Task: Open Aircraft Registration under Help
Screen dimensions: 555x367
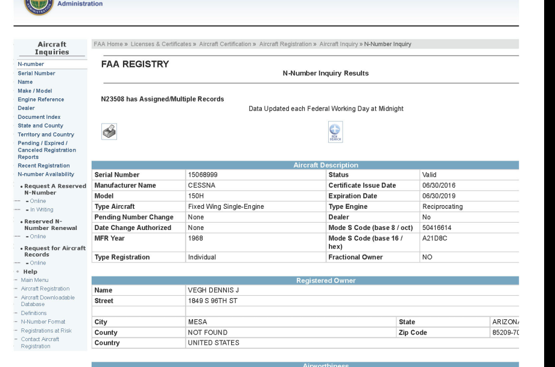Action: [45, 289]
